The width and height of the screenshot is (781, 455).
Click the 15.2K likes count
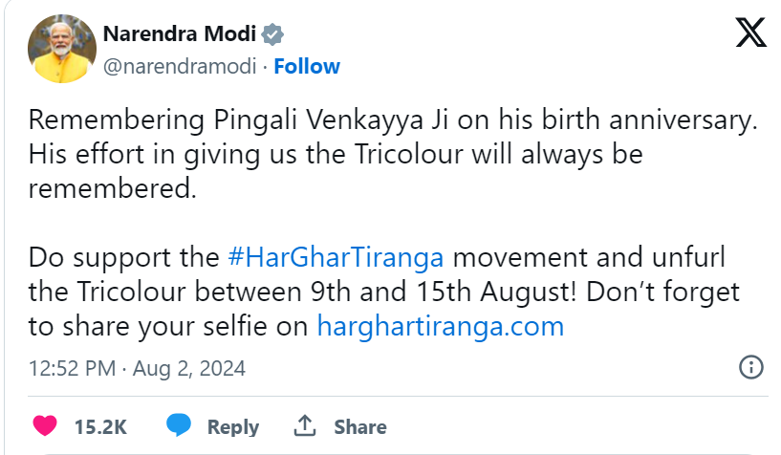point(100,426)
